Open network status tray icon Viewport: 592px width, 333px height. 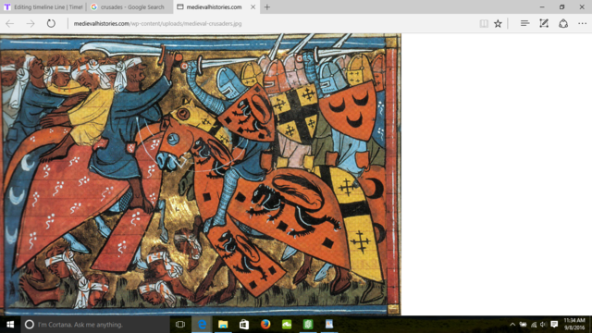pos(534,325)
